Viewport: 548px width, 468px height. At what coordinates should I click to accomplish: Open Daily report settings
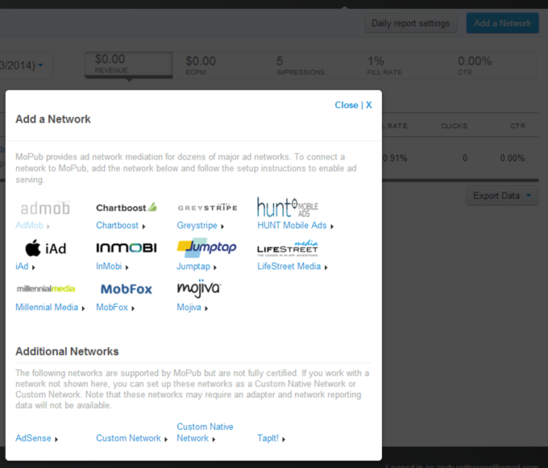[x=411, y=23]
